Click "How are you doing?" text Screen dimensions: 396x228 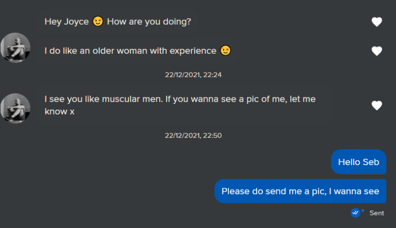149,22
